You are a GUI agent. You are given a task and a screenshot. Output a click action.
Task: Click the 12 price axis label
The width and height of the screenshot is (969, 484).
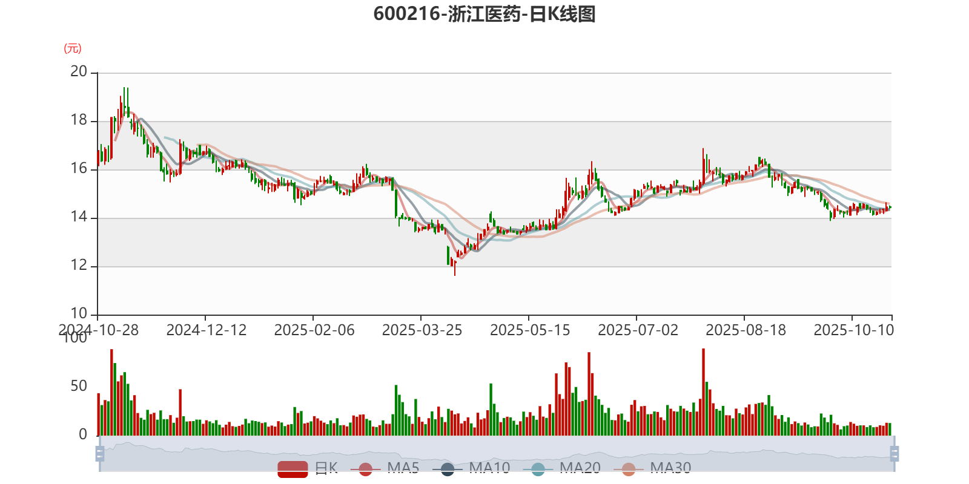tap(79, 265)
